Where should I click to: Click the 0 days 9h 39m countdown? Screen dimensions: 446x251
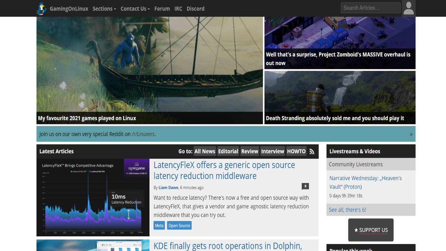pyautogui.click(x=346, y=196)
